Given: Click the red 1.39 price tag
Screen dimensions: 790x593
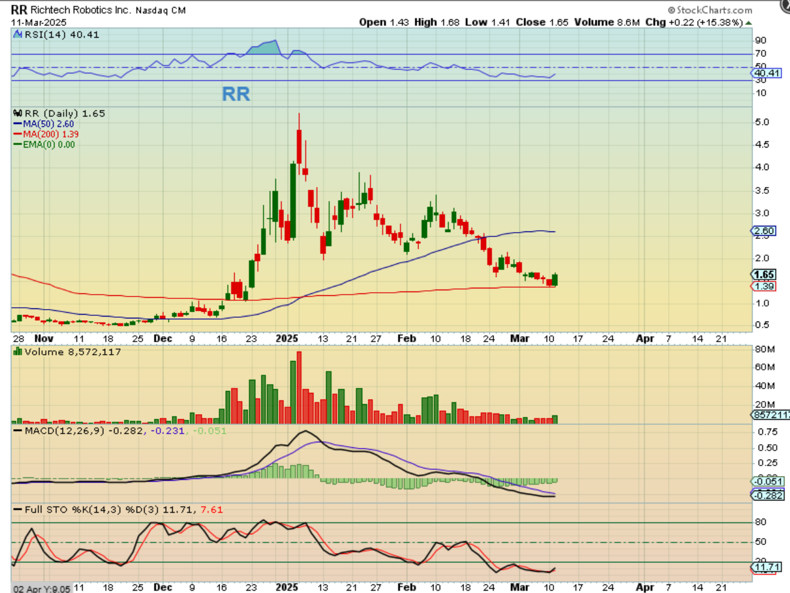Looking at the screenshot, I should click(x=763, y=286).
